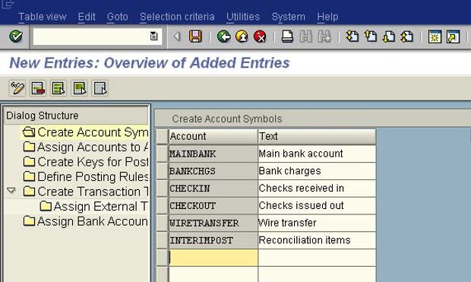Open the command field history dropdown
The image size is (471, 282).
click(x=153, y=36)
